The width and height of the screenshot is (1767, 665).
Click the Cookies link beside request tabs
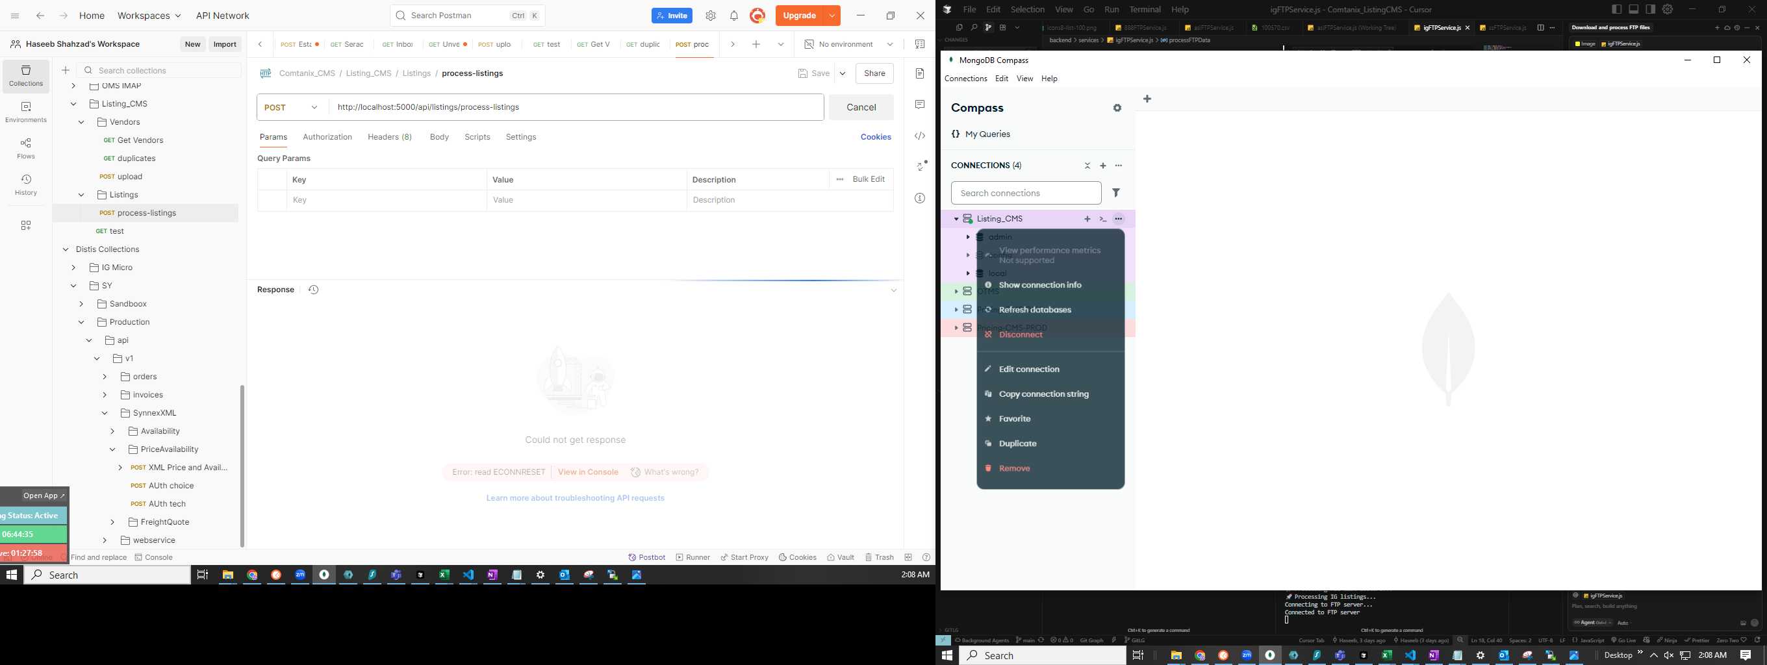[875, 137]
